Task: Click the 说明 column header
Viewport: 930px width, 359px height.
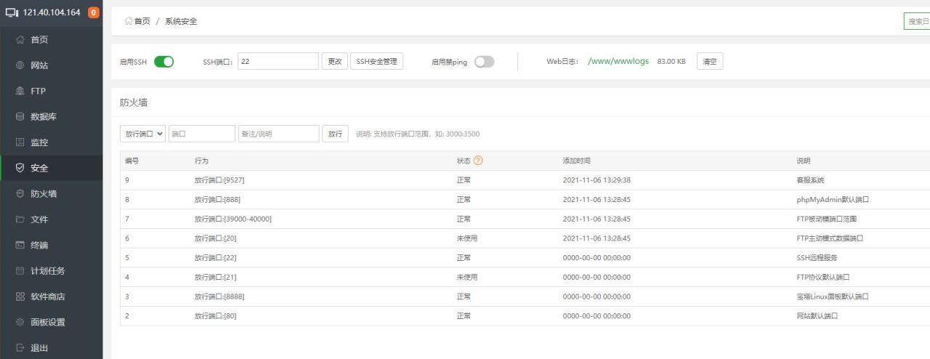Action: tap(804, 161)
